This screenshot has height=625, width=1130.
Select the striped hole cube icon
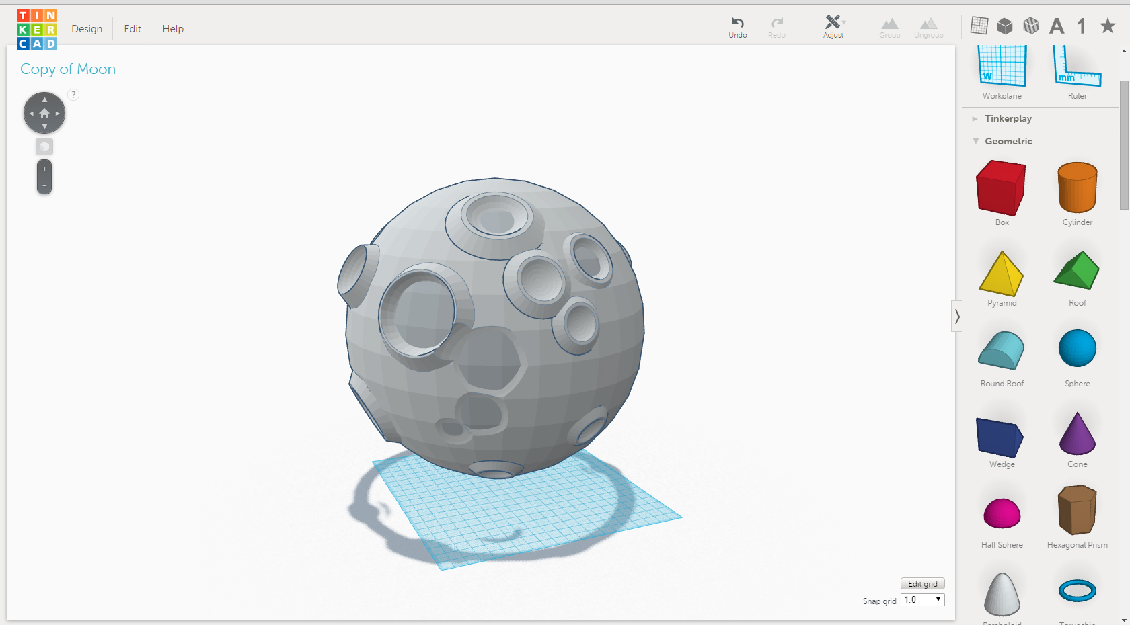(1030, 26)
